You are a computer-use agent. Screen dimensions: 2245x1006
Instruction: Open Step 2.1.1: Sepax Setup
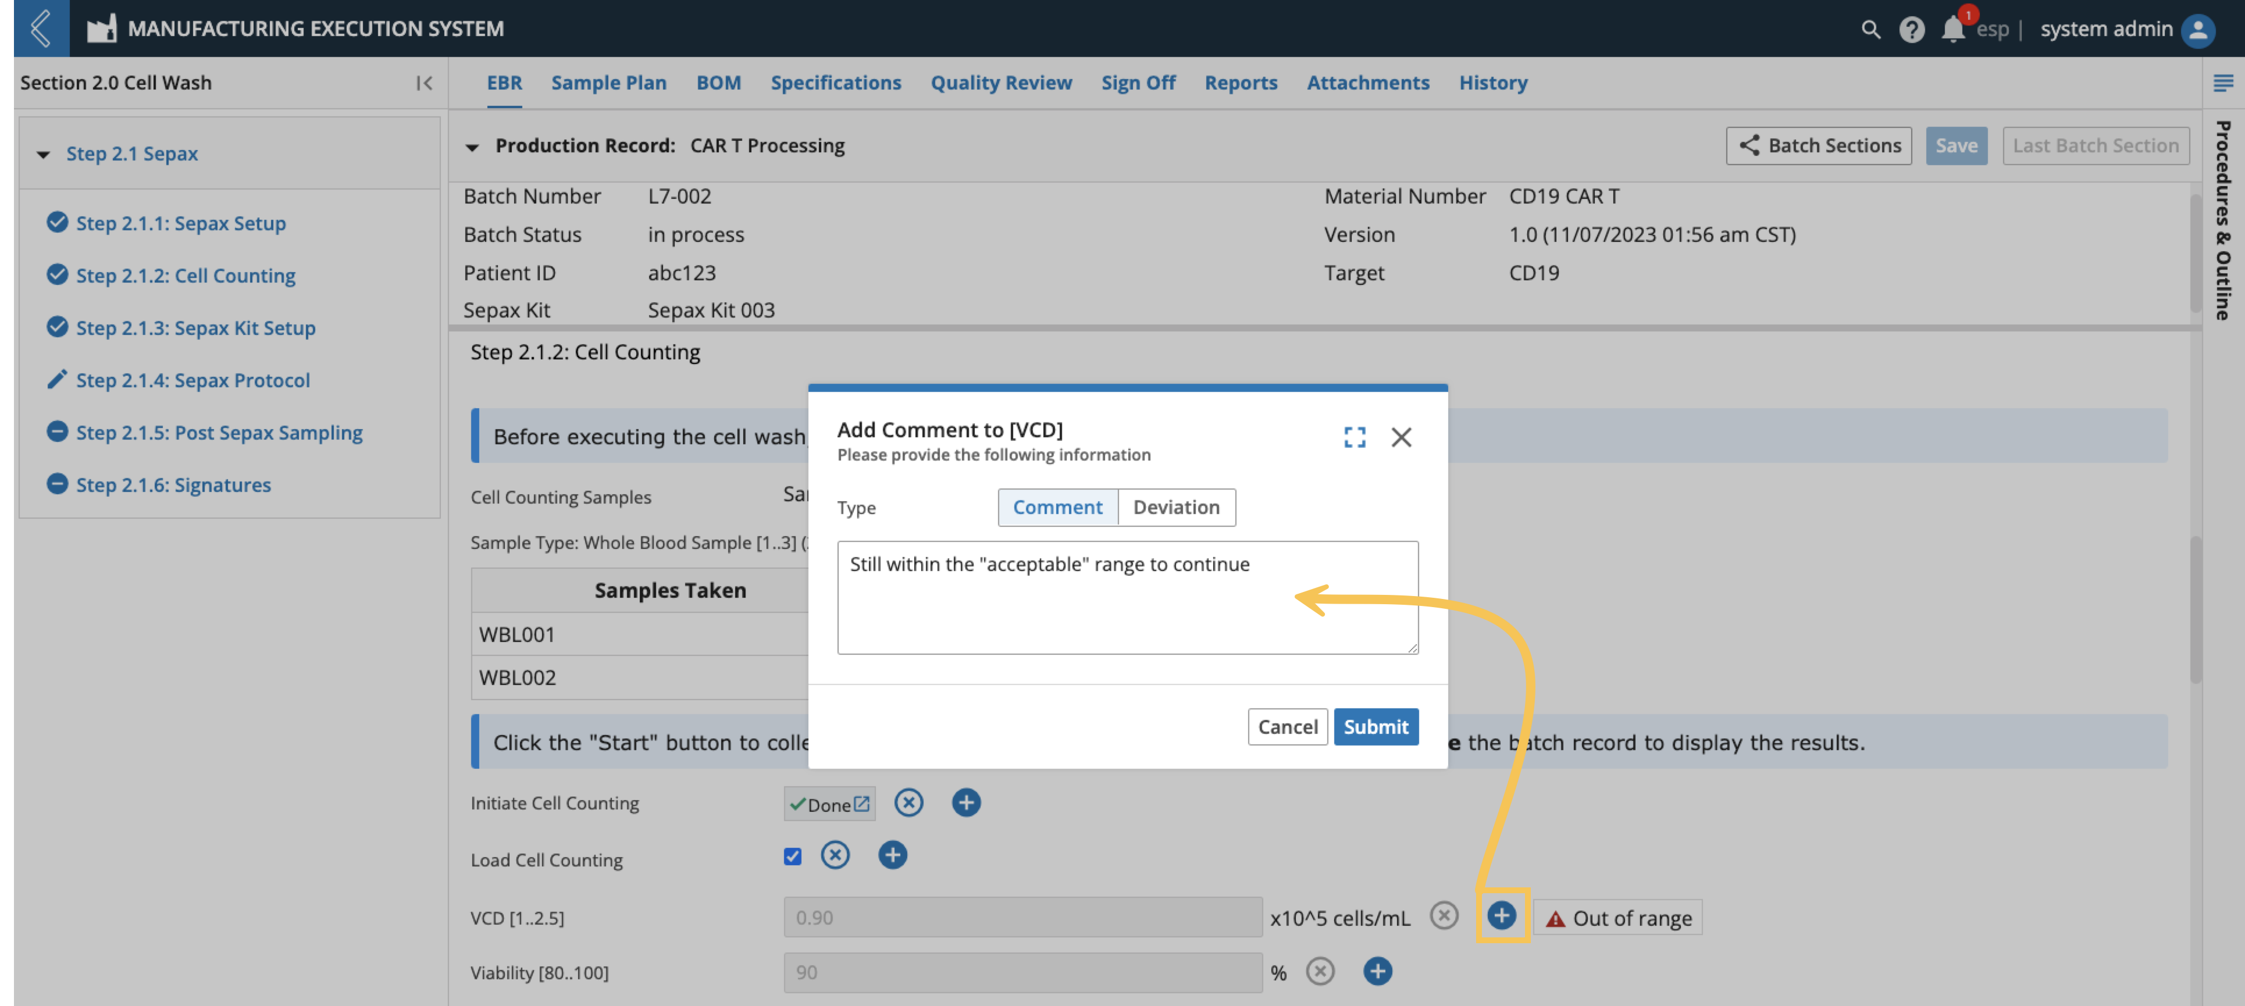[180, 223]
